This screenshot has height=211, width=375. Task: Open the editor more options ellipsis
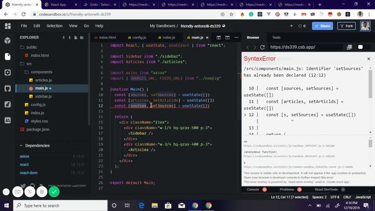236,38
